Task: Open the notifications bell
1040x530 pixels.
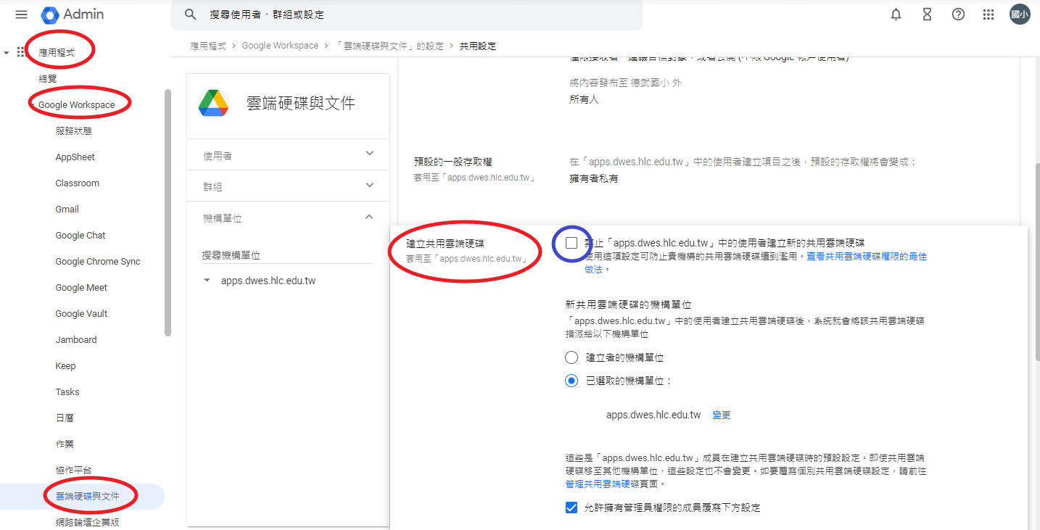Action: pyautogui.click(x=896, y=15)
